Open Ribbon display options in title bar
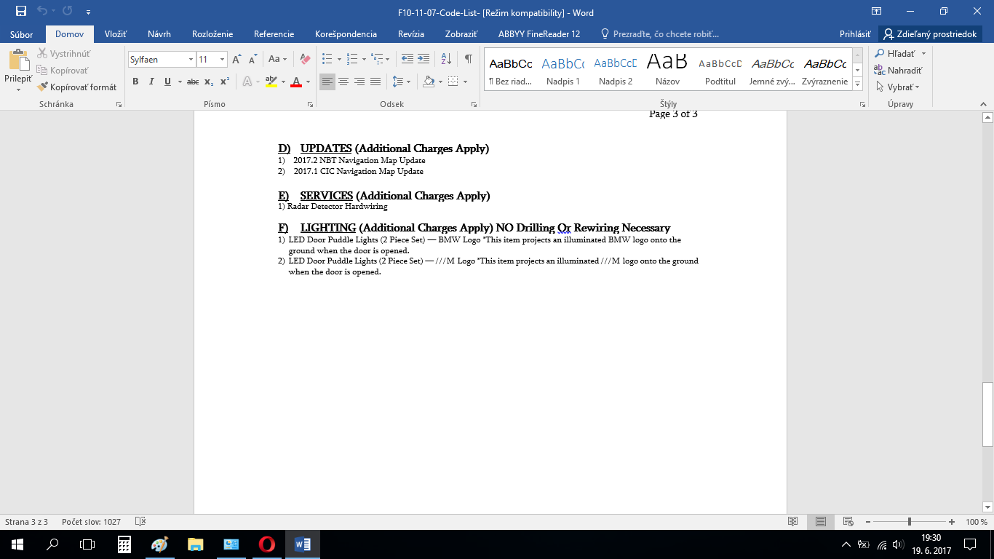The height and width of the screenshot is (559, 994). pos(877,12)
